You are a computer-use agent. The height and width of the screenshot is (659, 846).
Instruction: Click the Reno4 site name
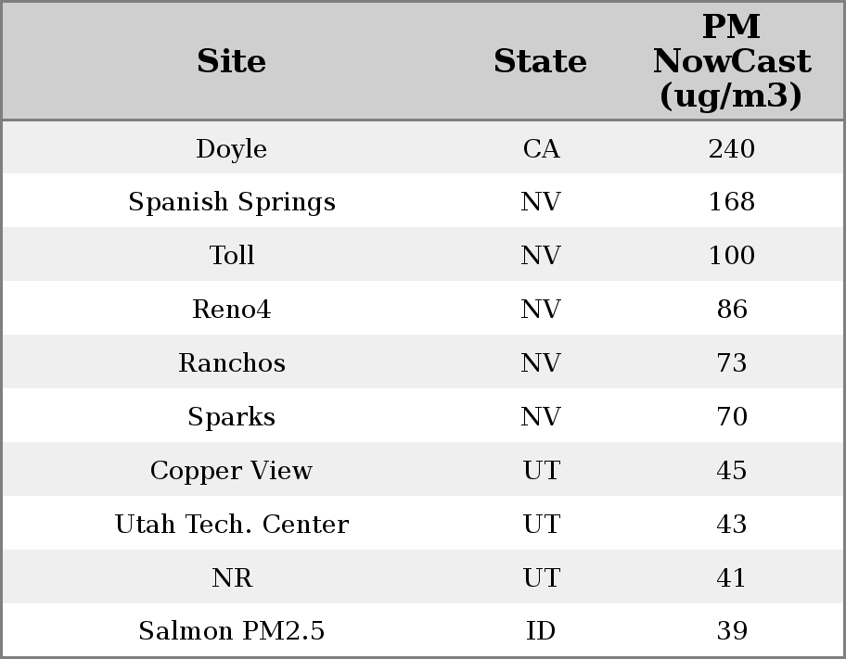click(231, 310)
